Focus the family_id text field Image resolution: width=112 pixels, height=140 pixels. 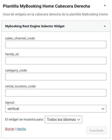point(56,61)
